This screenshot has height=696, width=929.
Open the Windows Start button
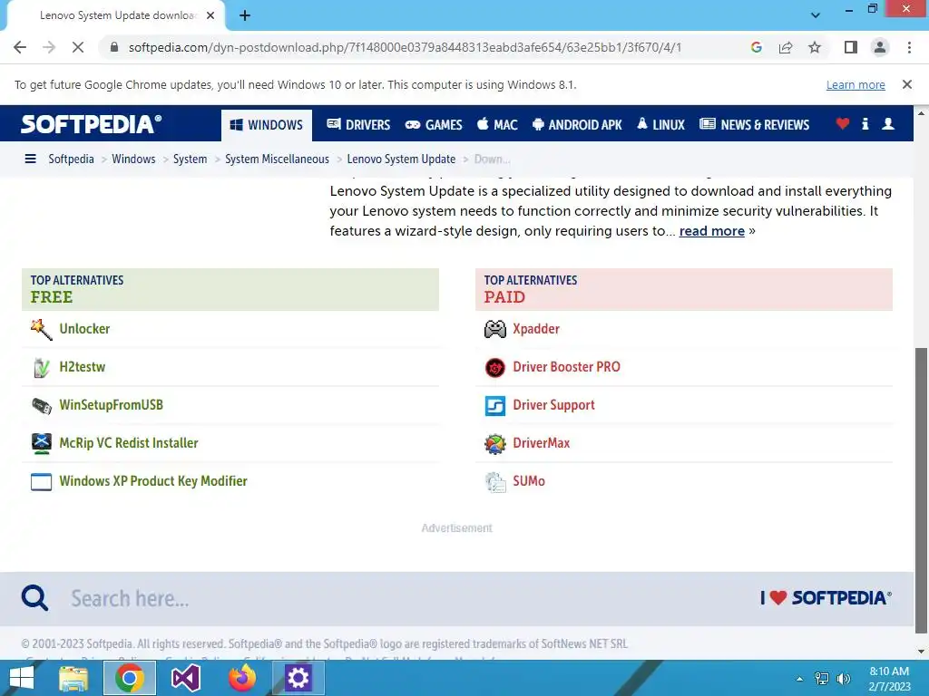22,678
